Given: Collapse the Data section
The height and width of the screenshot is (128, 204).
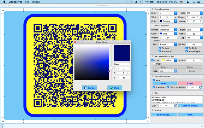Looking at the screenshot, I should 152,93.
